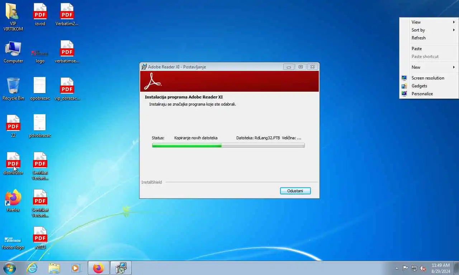Open Personalize from the context menu
The height and width of the screenshot is (275, 459).
click(x=429, y=94)
